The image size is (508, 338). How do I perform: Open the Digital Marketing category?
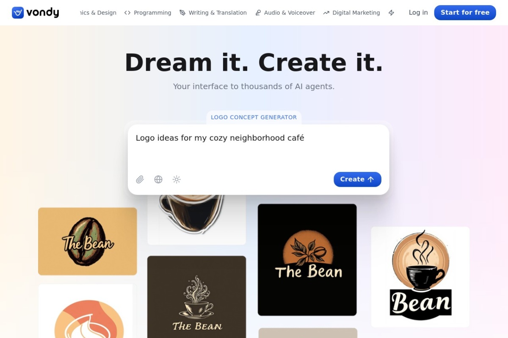(351, 13)
